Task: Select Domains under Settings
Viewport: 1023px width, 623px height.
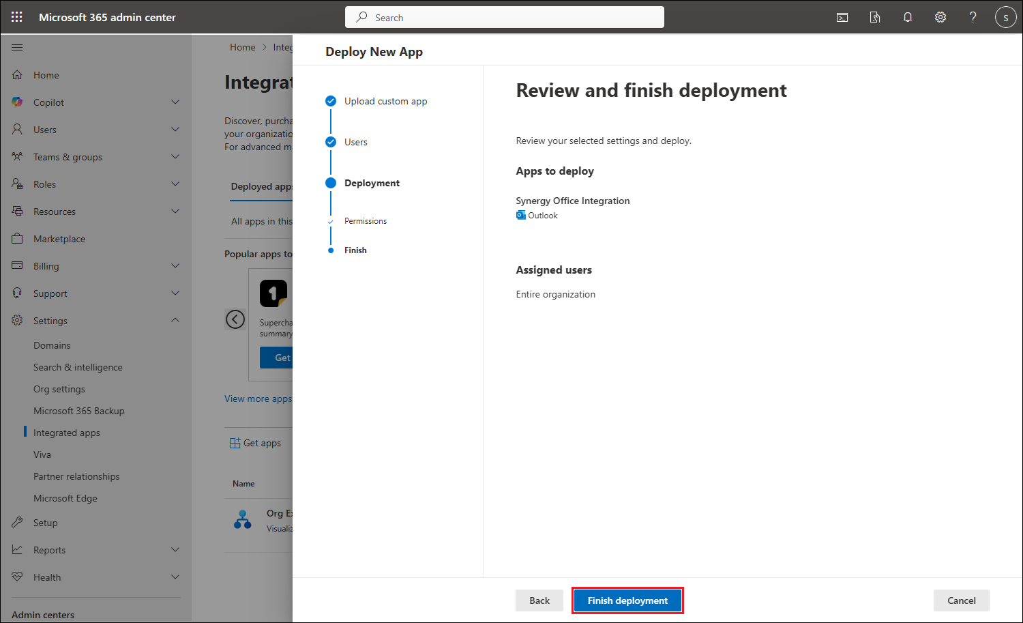Action: [52, 345]
